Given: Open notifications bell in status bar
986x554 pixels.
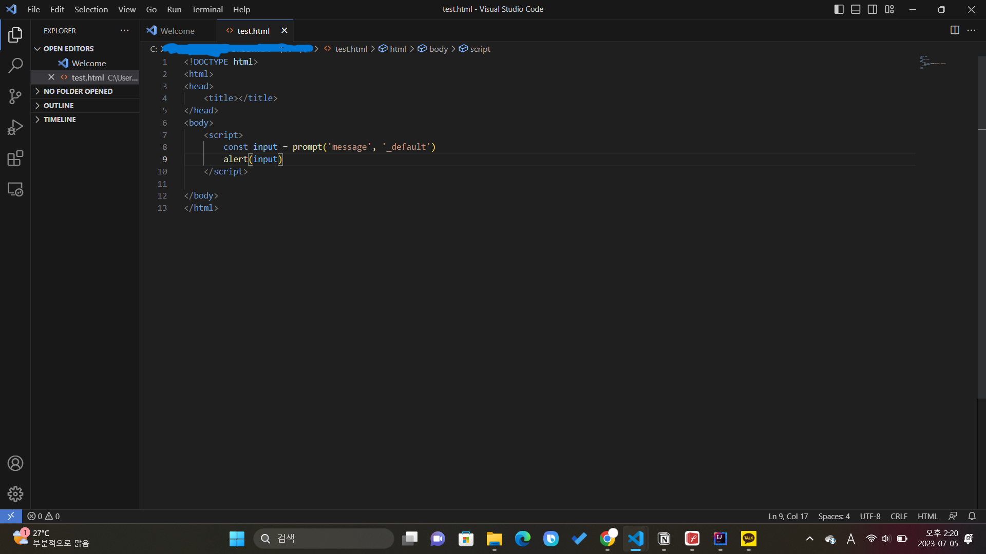Looking at the screenshot, I should tap(972, 516).
